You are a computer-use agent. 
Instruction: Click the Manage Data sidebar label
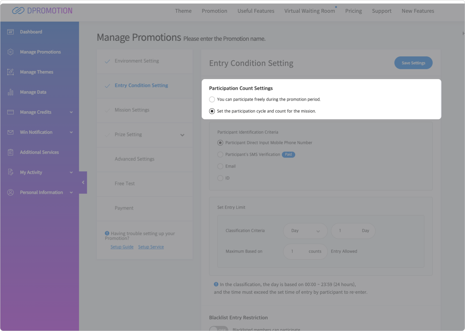point(33,92)
